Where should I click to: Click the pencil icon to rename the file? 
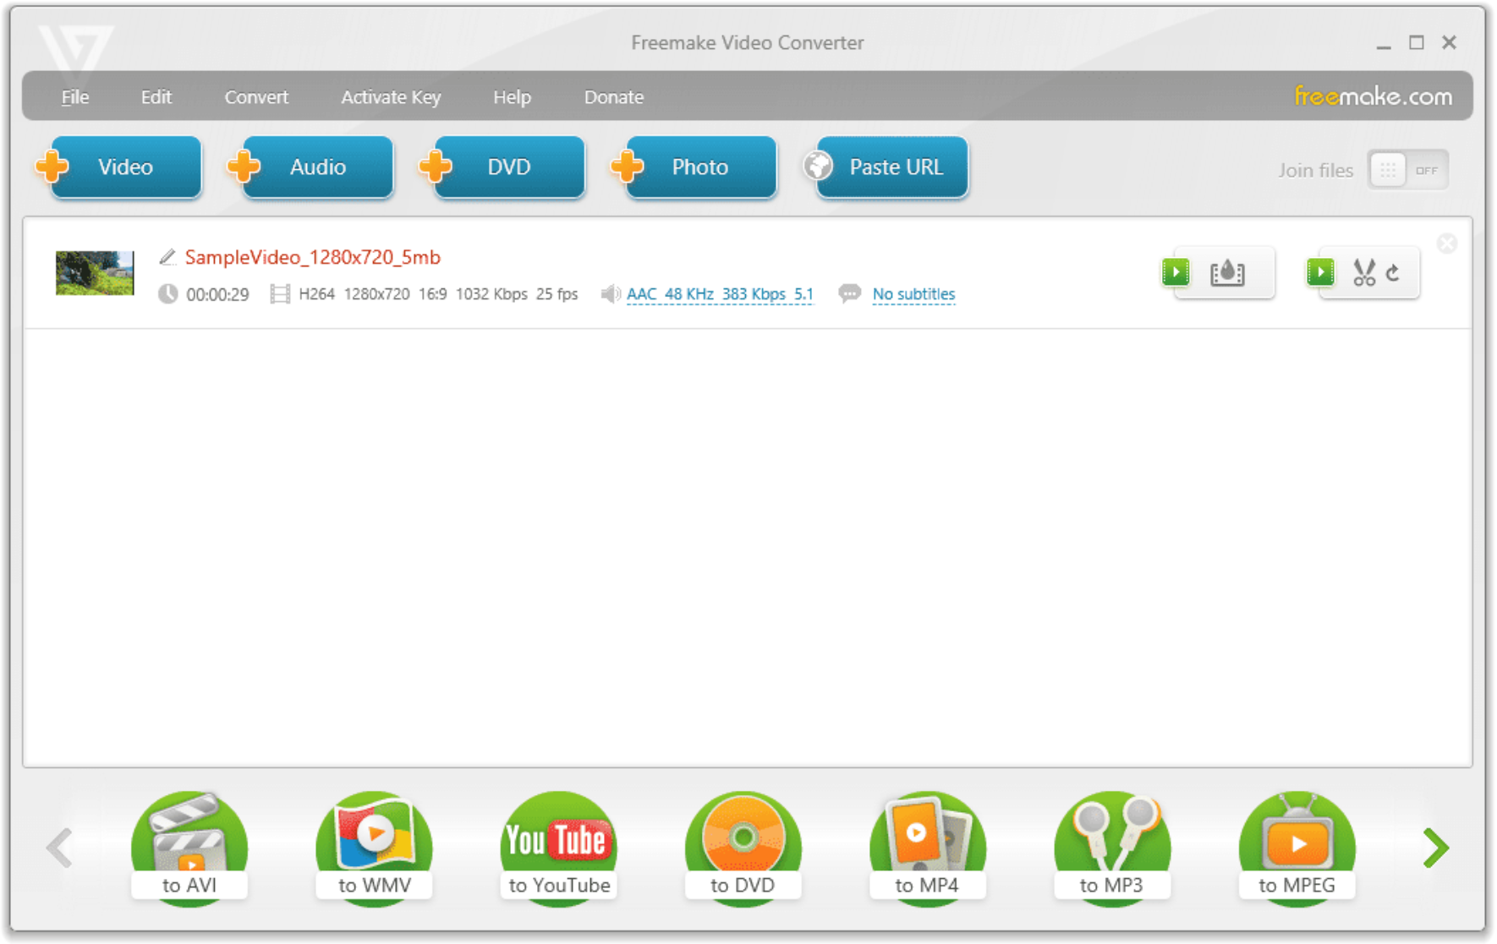[x=166, y=256]
